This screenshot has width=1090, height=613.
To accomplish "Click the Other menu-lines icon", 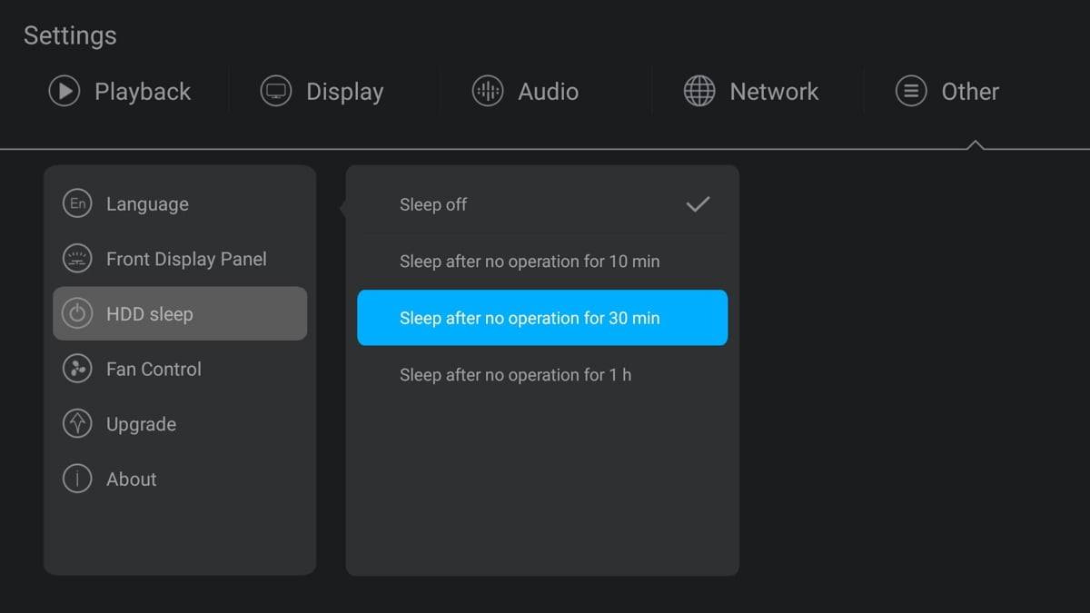I will tap(911, 92).
